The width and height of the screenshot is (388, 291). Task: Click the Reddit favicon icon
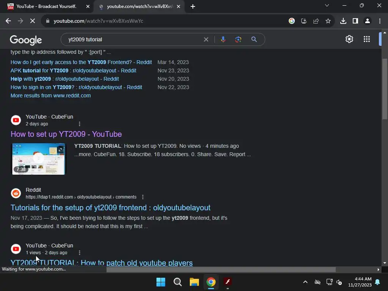(x=16, y=193)
